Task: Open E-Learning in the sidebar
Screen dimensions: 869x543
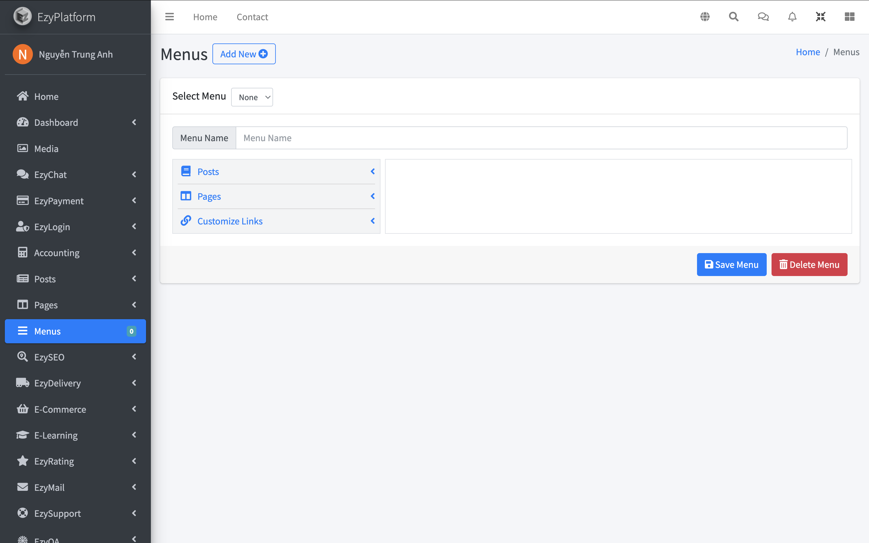Action: [x=75, y=435]
